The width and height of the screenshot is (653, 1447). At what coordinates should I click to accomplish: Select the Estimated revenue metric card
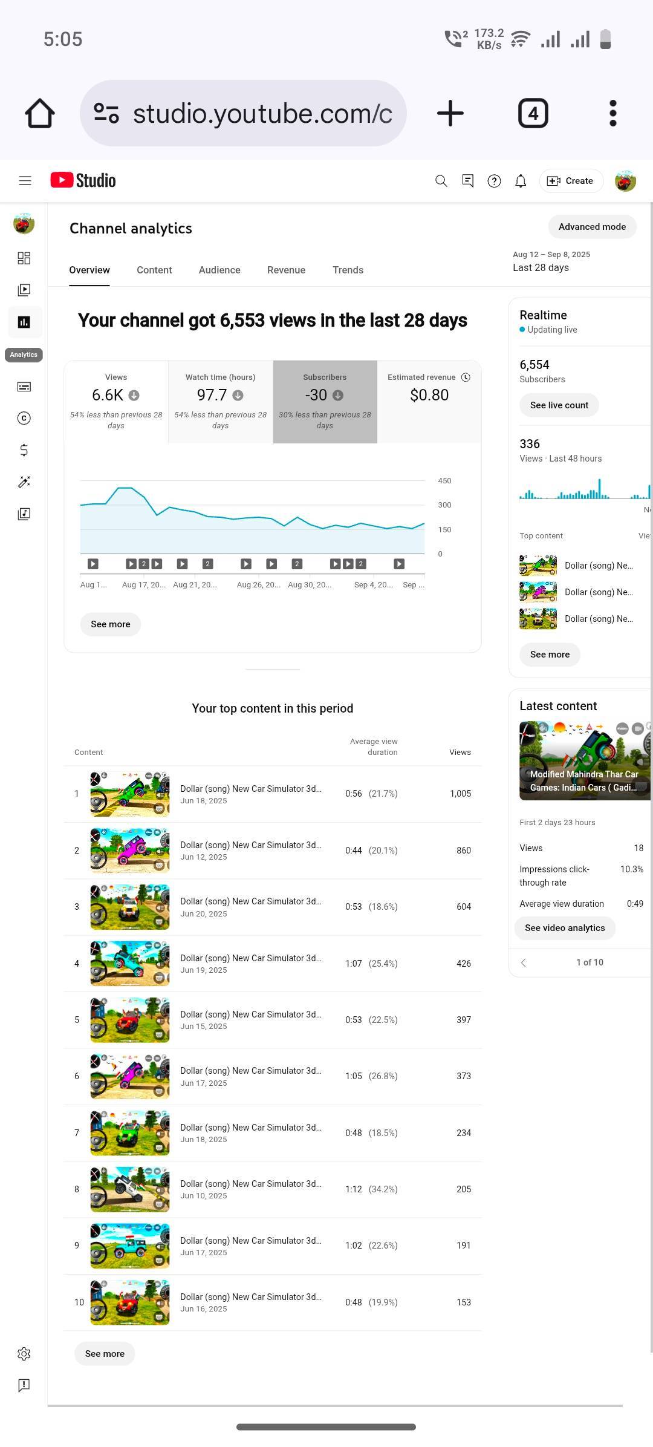click(x=429, y=401)
